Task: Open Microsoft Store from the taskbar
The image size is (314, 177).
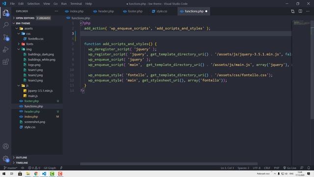Action: 20,174
